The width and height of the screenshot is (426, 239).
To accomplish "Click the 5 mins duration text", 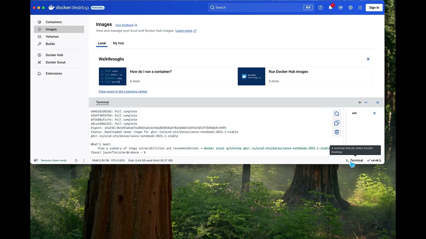I will pyautogui.click(x=274, y=81).
